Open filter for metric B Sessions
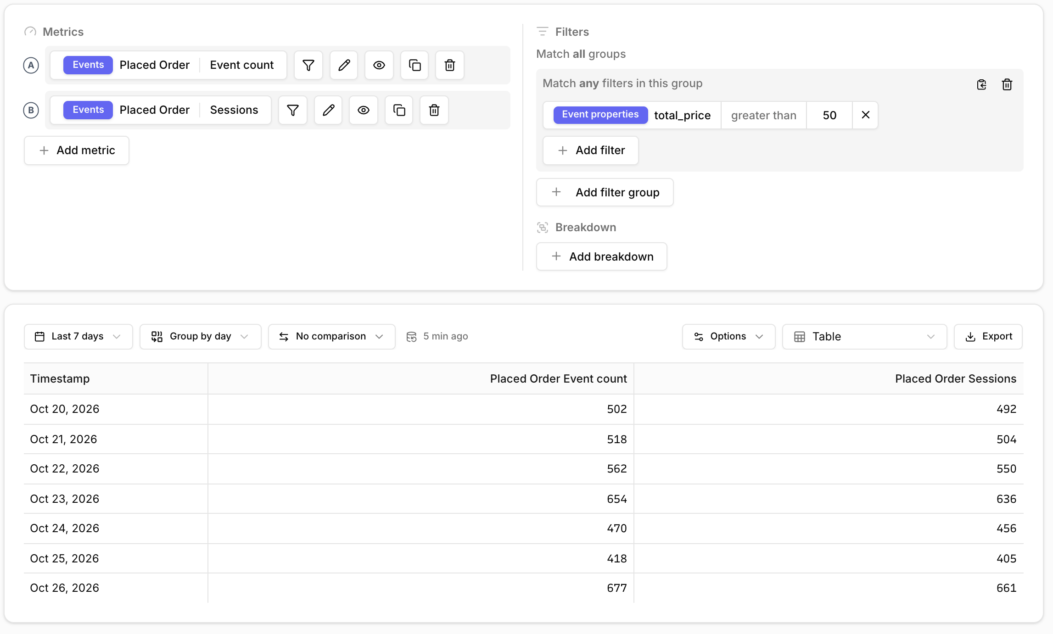The width and height of the screenshot is (1053, 634). click(293, 110)
